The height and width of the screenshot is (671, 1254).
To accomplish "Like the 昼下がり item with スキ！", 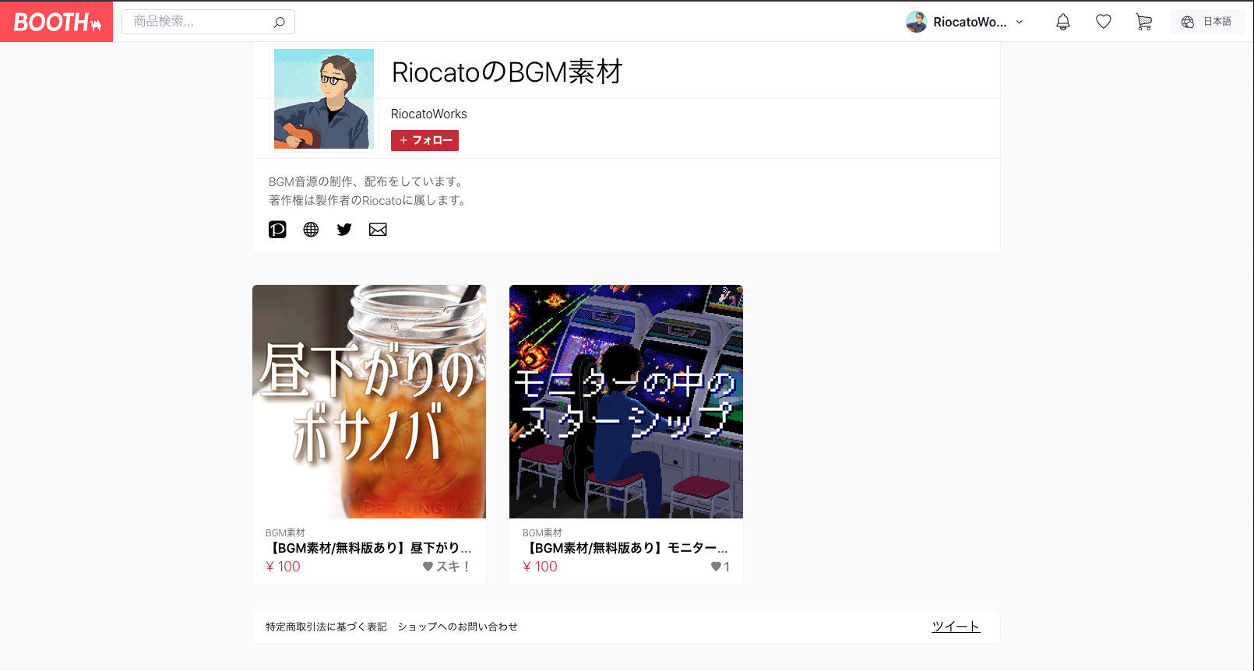I will [x=446, y=567].
